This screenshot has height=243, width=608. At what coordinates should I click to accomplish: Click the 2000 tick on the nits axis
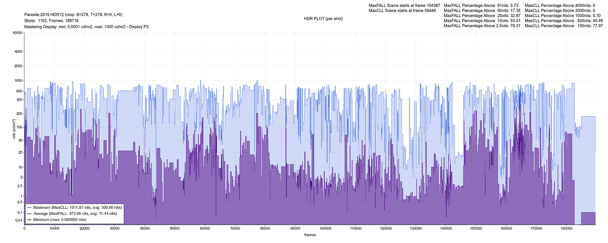pyautogui.click(x=18, y=66)
